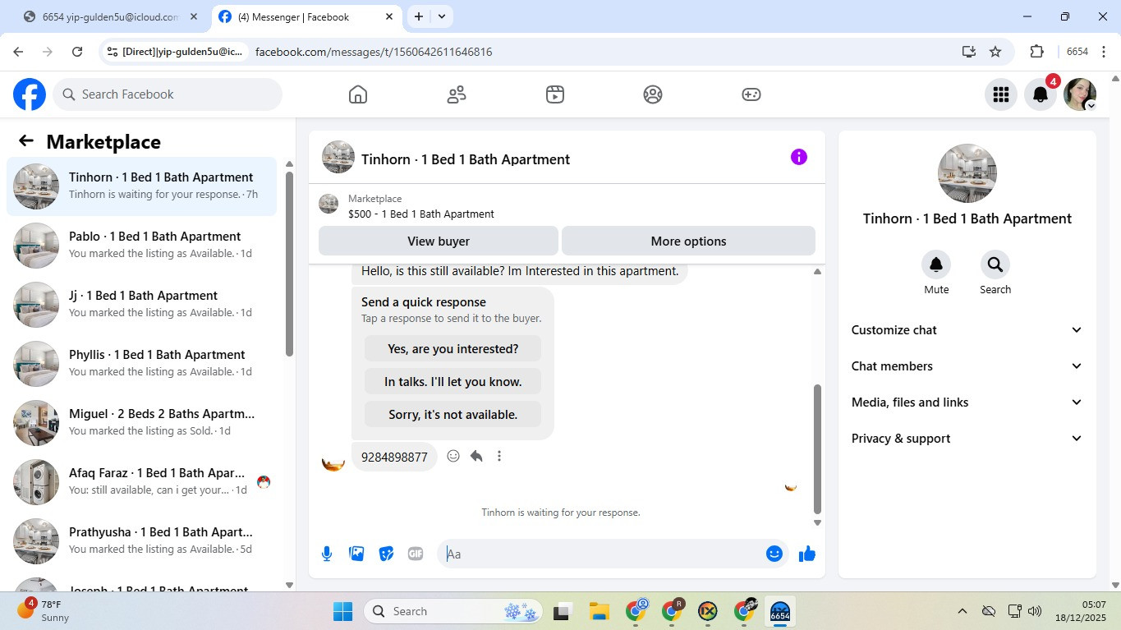
Task: Open the notifications bell with 4 badge
Action: 1041,94
